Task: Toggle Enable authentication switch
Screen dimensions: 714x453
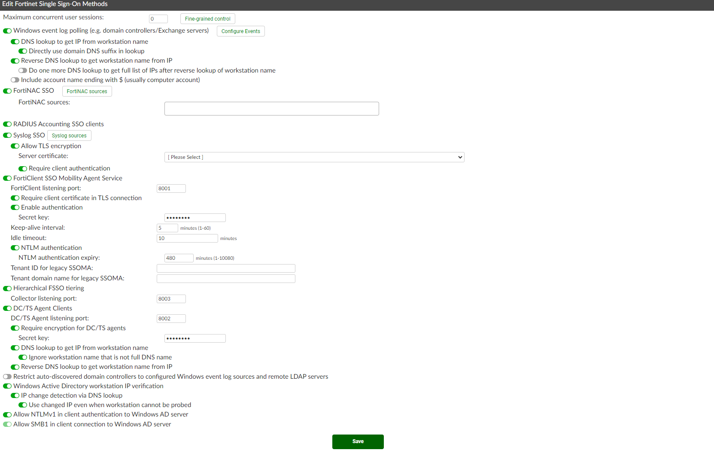Action: click(x=15, y=208)
